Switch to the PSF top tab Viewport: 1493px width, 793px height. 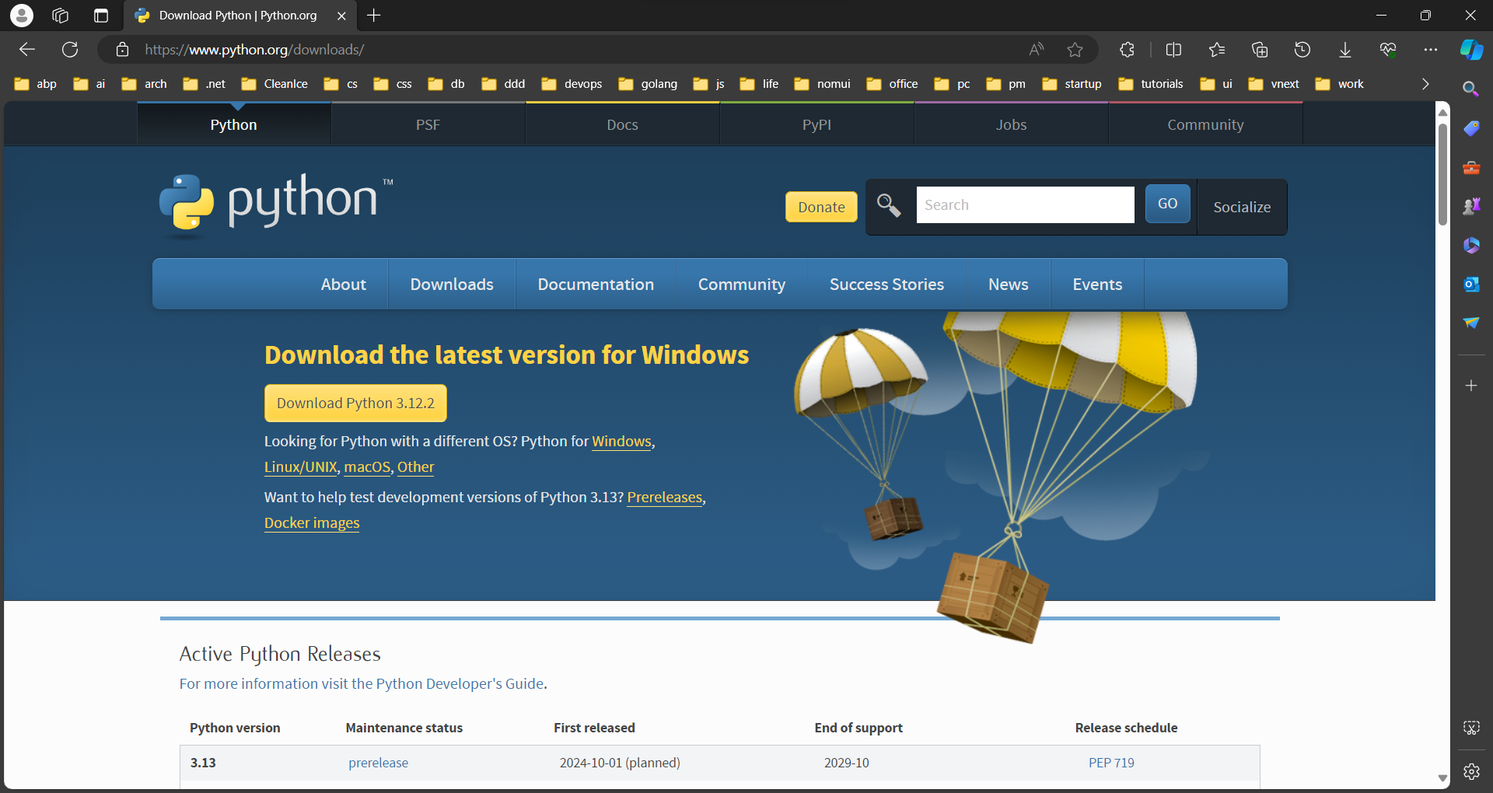(x=428, y=124)
